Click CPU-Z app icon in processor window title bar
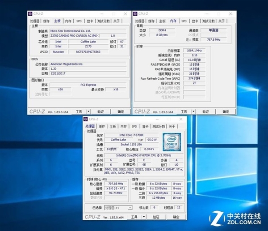268x231 pixels. pos(86,119)
